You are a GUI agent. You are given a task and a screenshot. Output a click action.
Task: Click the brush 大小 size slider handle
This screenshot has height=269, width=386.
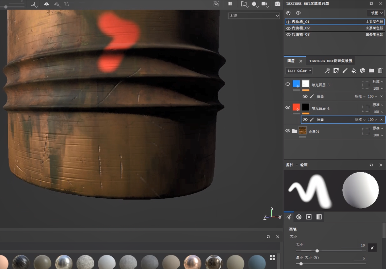[317, 251]
